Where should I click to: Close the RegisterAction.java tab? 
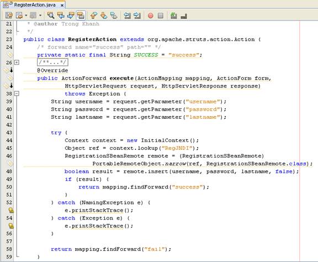coord(62,6)
